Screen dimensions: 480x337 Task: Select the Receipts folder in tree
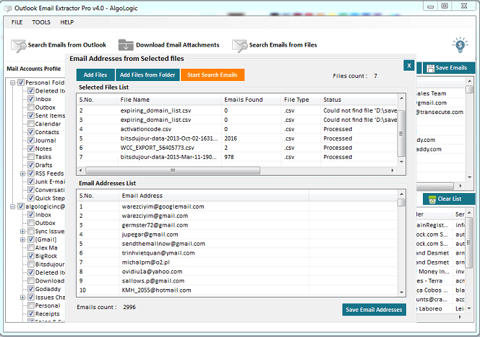pos(47,314)
